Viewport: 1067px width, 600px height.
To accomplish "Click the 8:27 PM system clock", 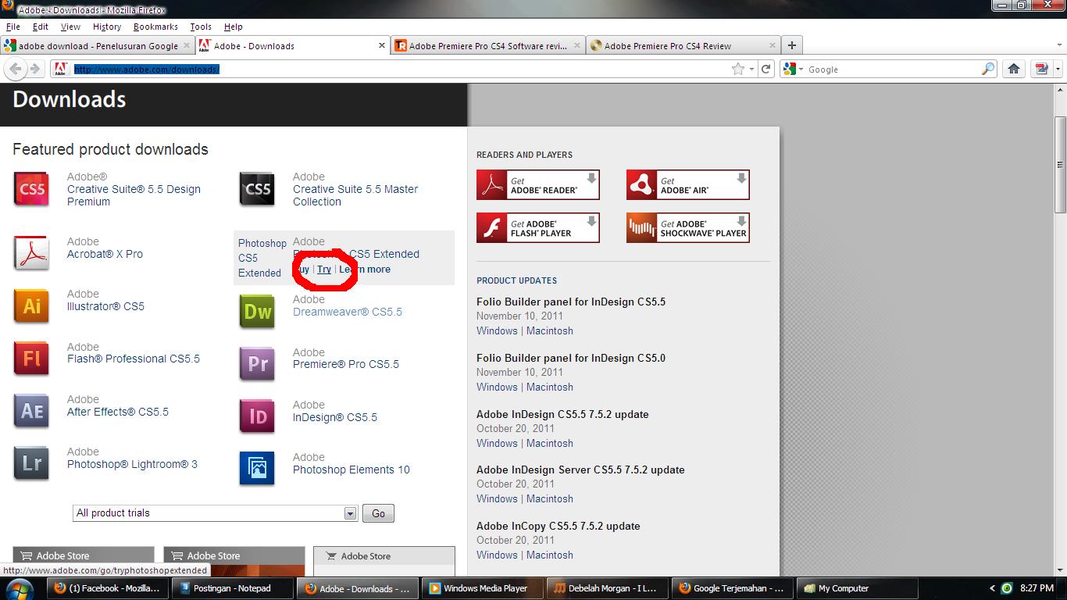I will (1036, 588).
